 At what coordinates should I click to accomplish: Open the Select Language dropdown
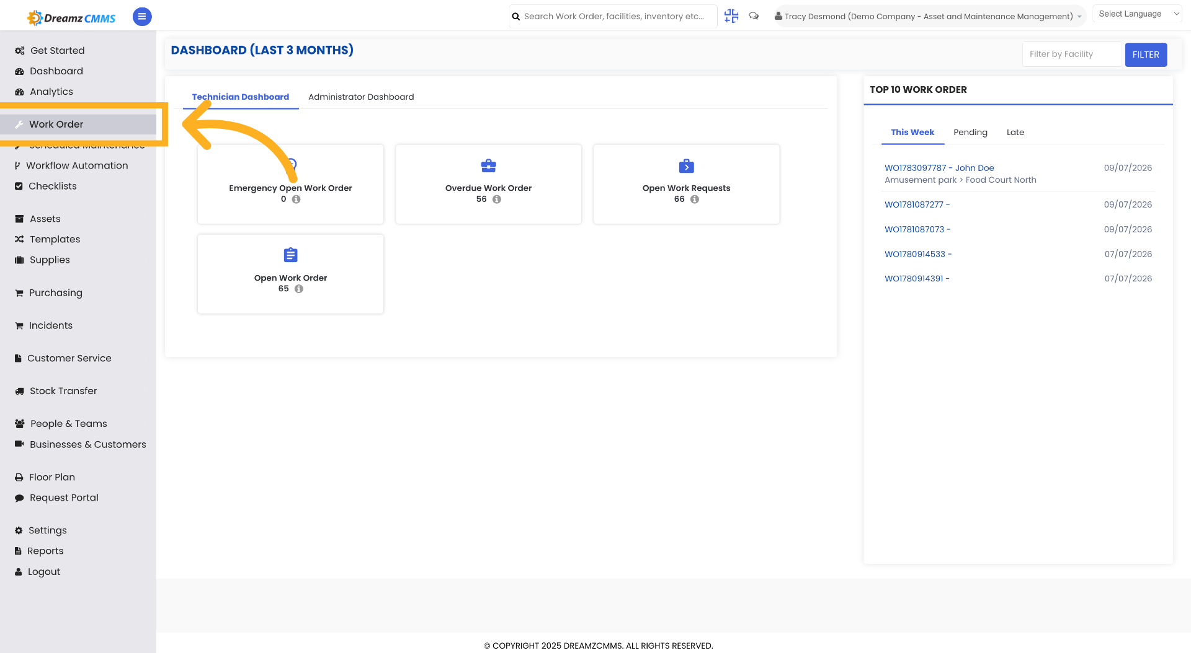(1139, 14)
